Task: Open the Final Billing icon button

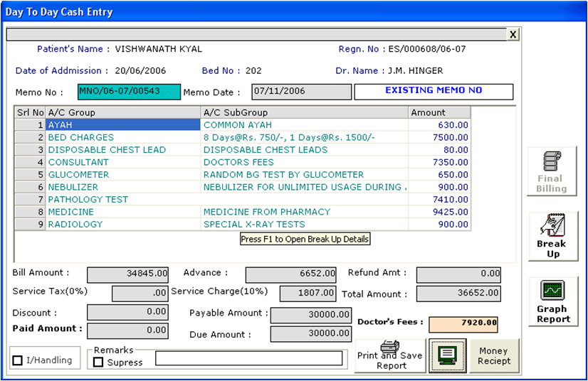Action: [552, 171]
